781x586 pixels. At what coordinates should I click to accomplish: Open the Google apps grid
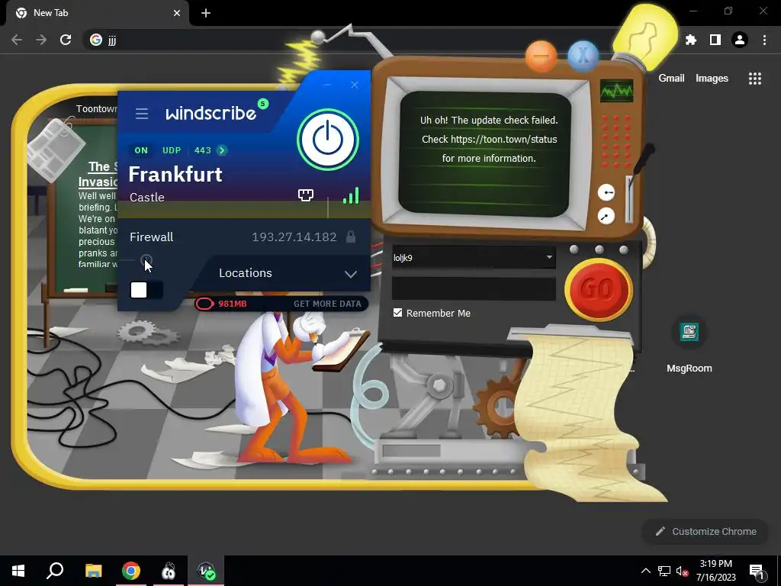[x=755, y=79]
